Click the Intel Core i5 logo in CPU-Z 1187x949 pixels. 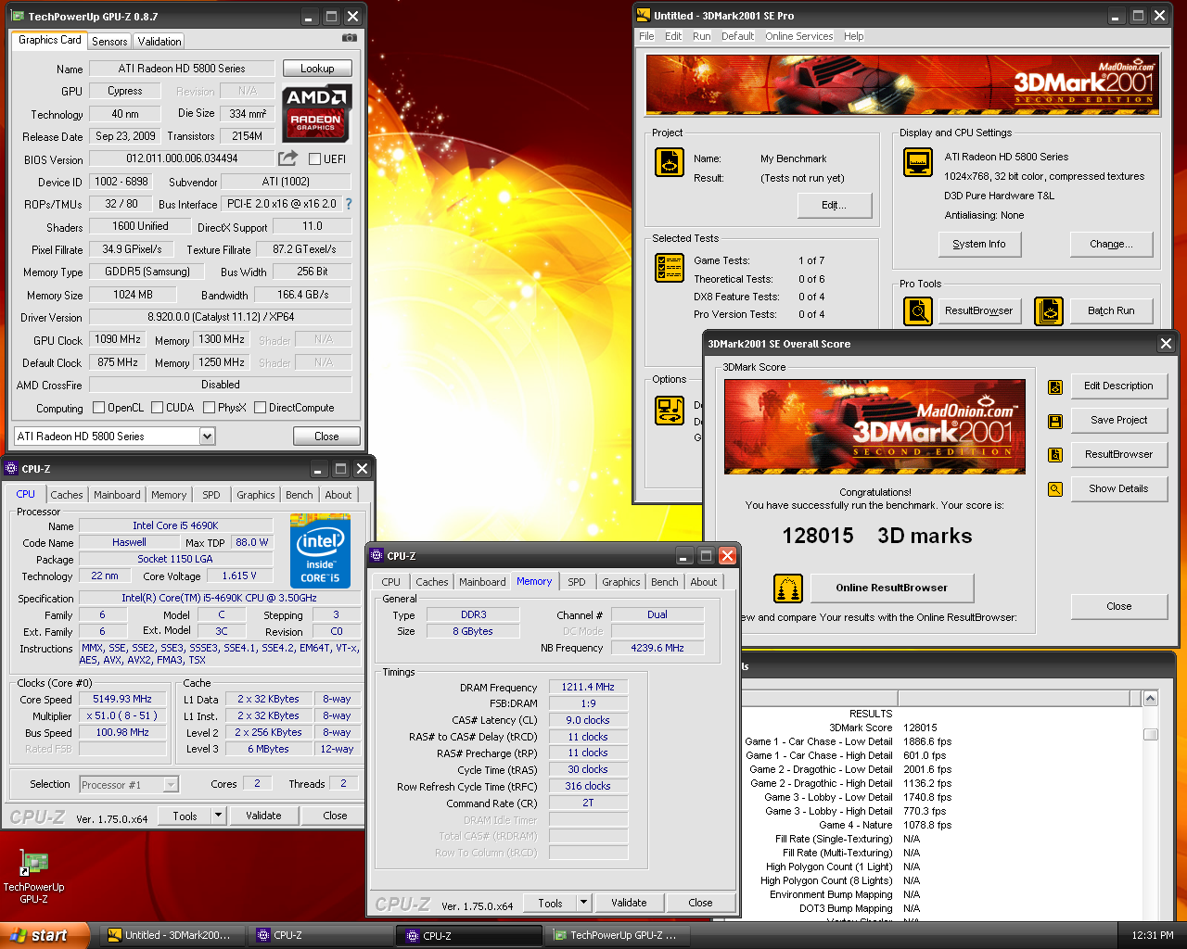click(x=320, y=550)
